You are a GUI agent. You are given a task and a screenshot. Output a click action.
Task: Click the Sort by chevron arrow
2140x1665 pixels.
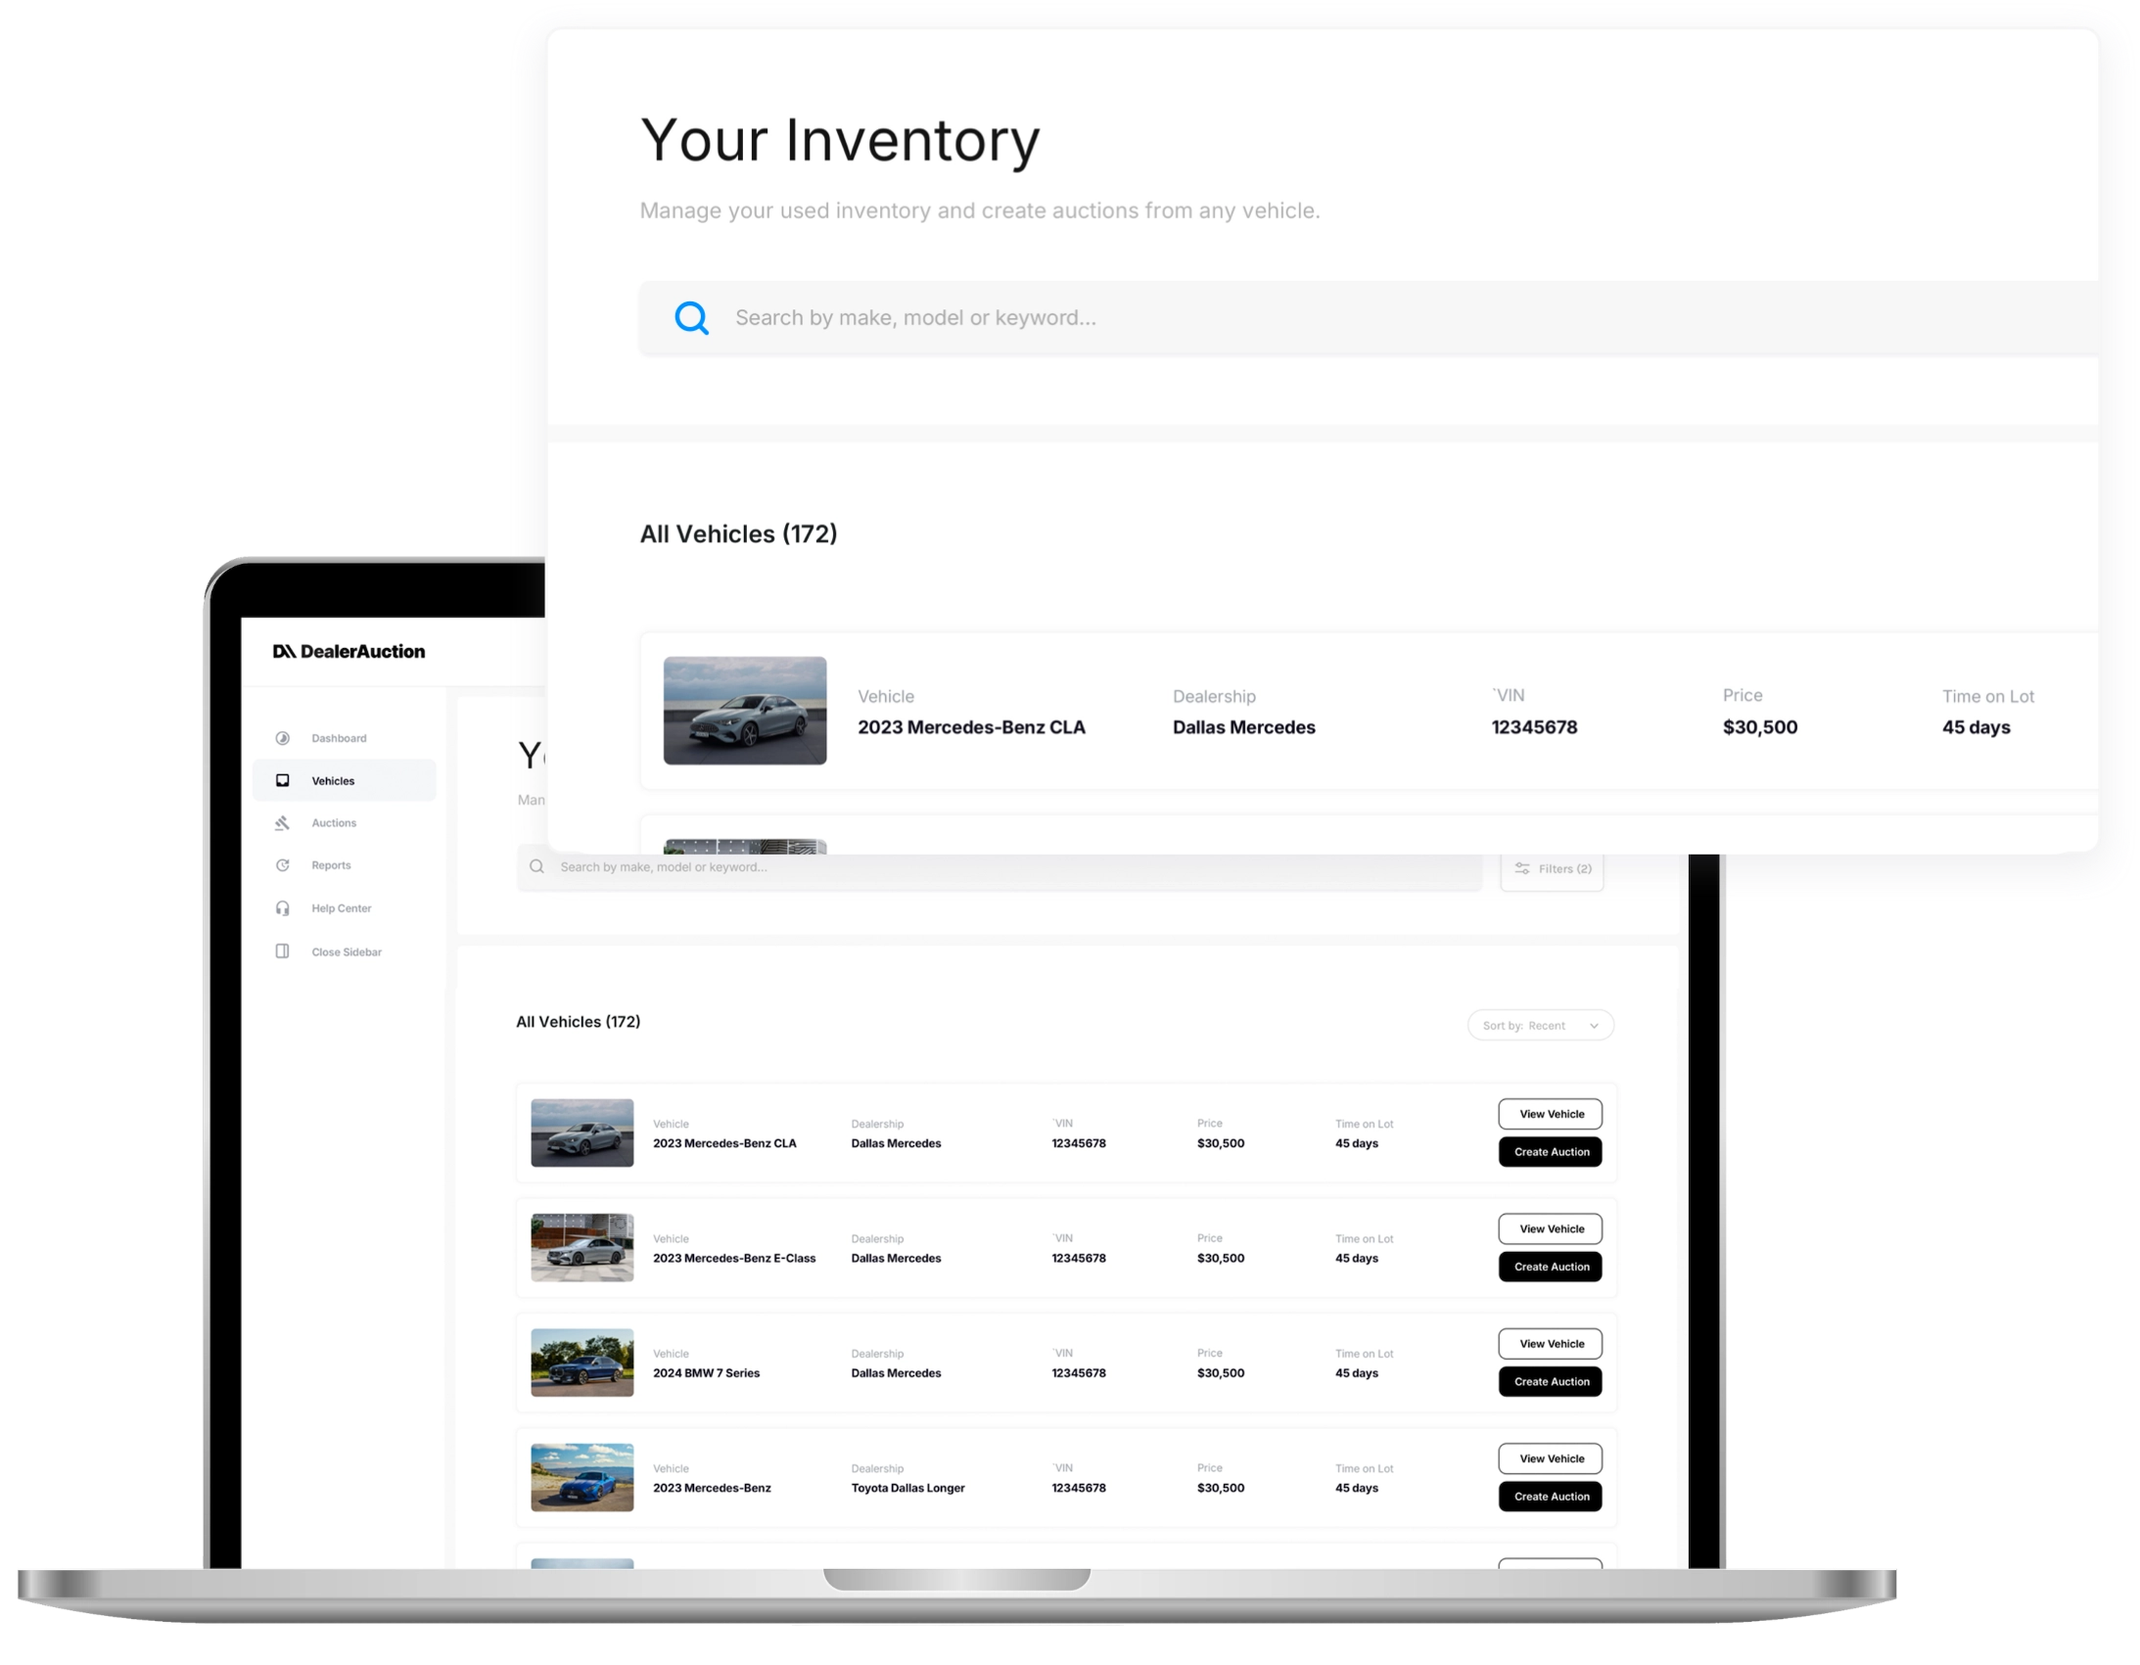[x=1594, y=1026]
